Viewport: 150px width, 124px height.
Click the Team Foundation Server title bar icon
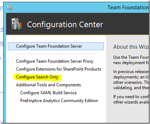pos(10,7)
